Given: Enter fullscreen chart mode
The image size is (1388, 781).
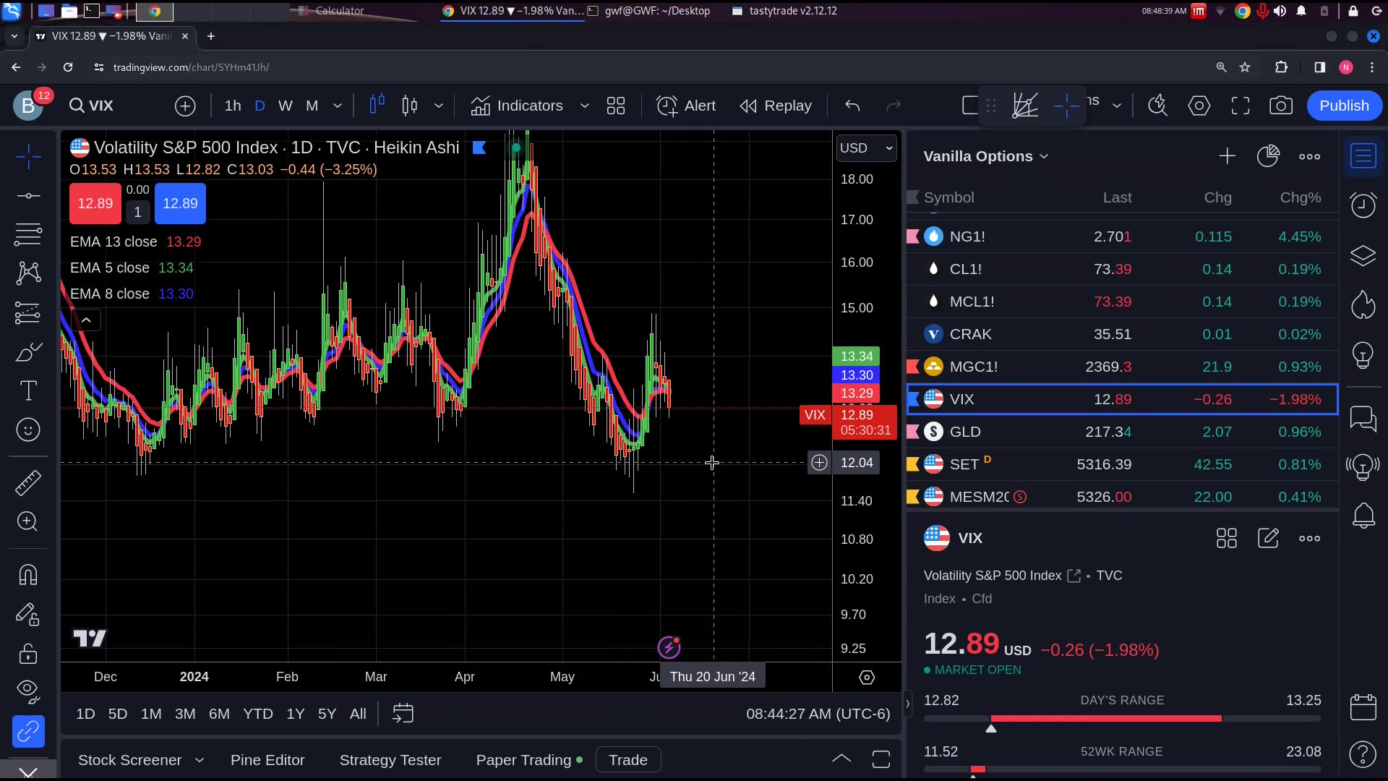Looking at the screenshot, I should [x=1240, y=106].
